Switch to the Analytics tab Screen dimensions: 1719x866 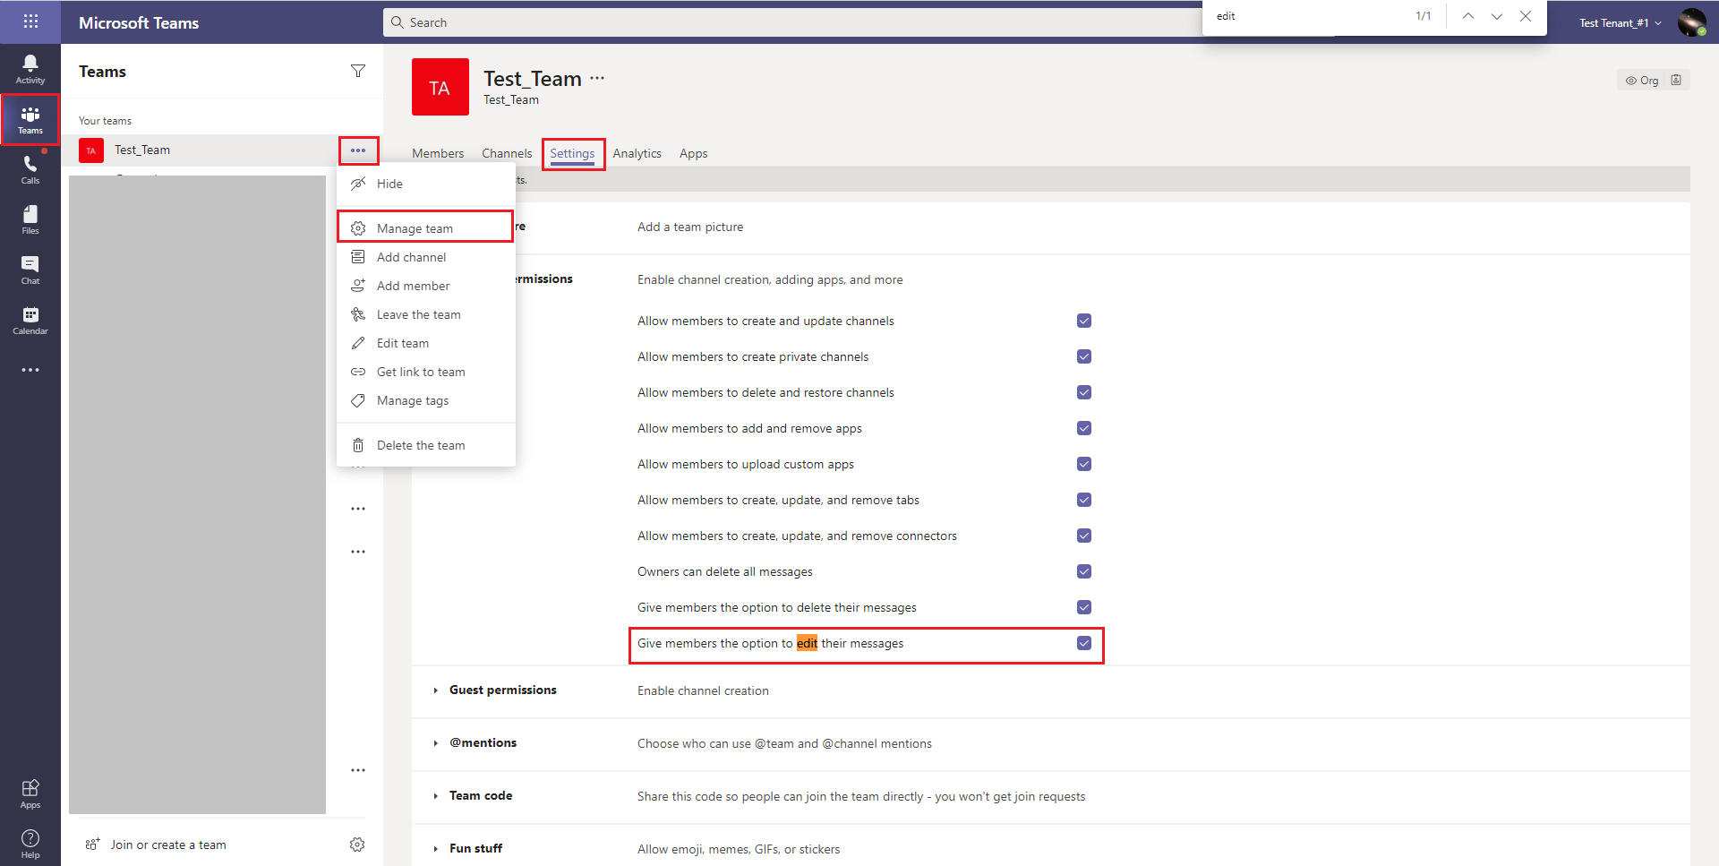click(637, 153)
